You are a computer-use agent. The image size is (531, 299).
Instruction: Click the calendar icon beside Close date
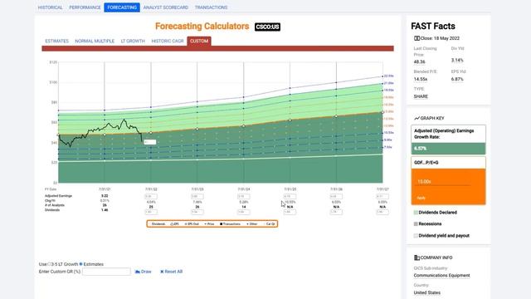417,38
